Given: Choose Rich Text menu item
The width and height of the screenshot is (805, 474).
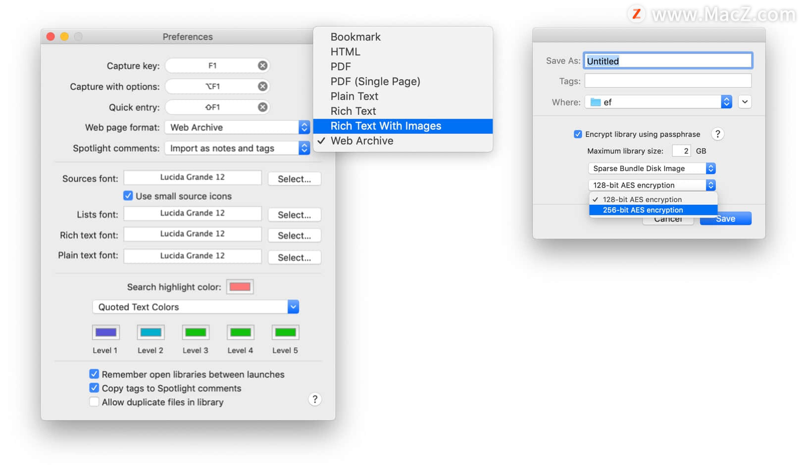Looking at the screenshot, I should click(x=403, y=111).
